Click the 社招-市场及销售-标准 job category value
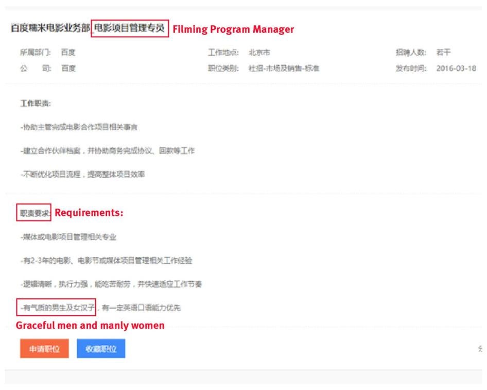 coord(284,68)
